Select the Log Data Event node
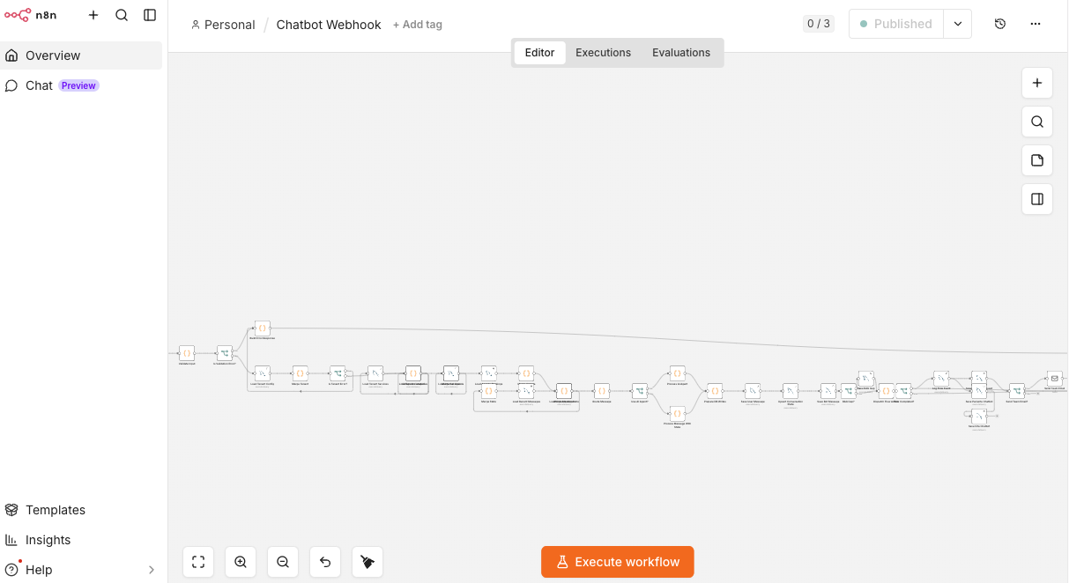The width and height of the screenshot is (1069, 583). (941, 379)
